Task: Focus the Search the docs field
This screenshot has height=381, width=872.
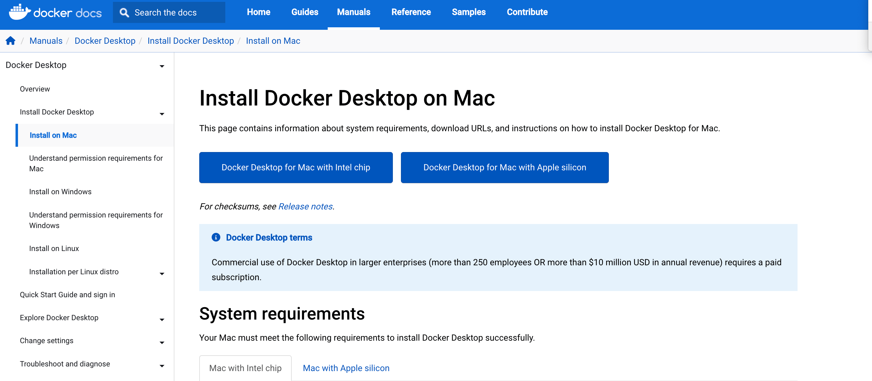Action: (x=169, y=12)
